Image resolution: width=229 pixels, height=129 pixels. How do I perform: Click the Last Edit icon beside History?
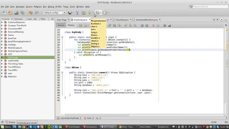tap(81, 25)
